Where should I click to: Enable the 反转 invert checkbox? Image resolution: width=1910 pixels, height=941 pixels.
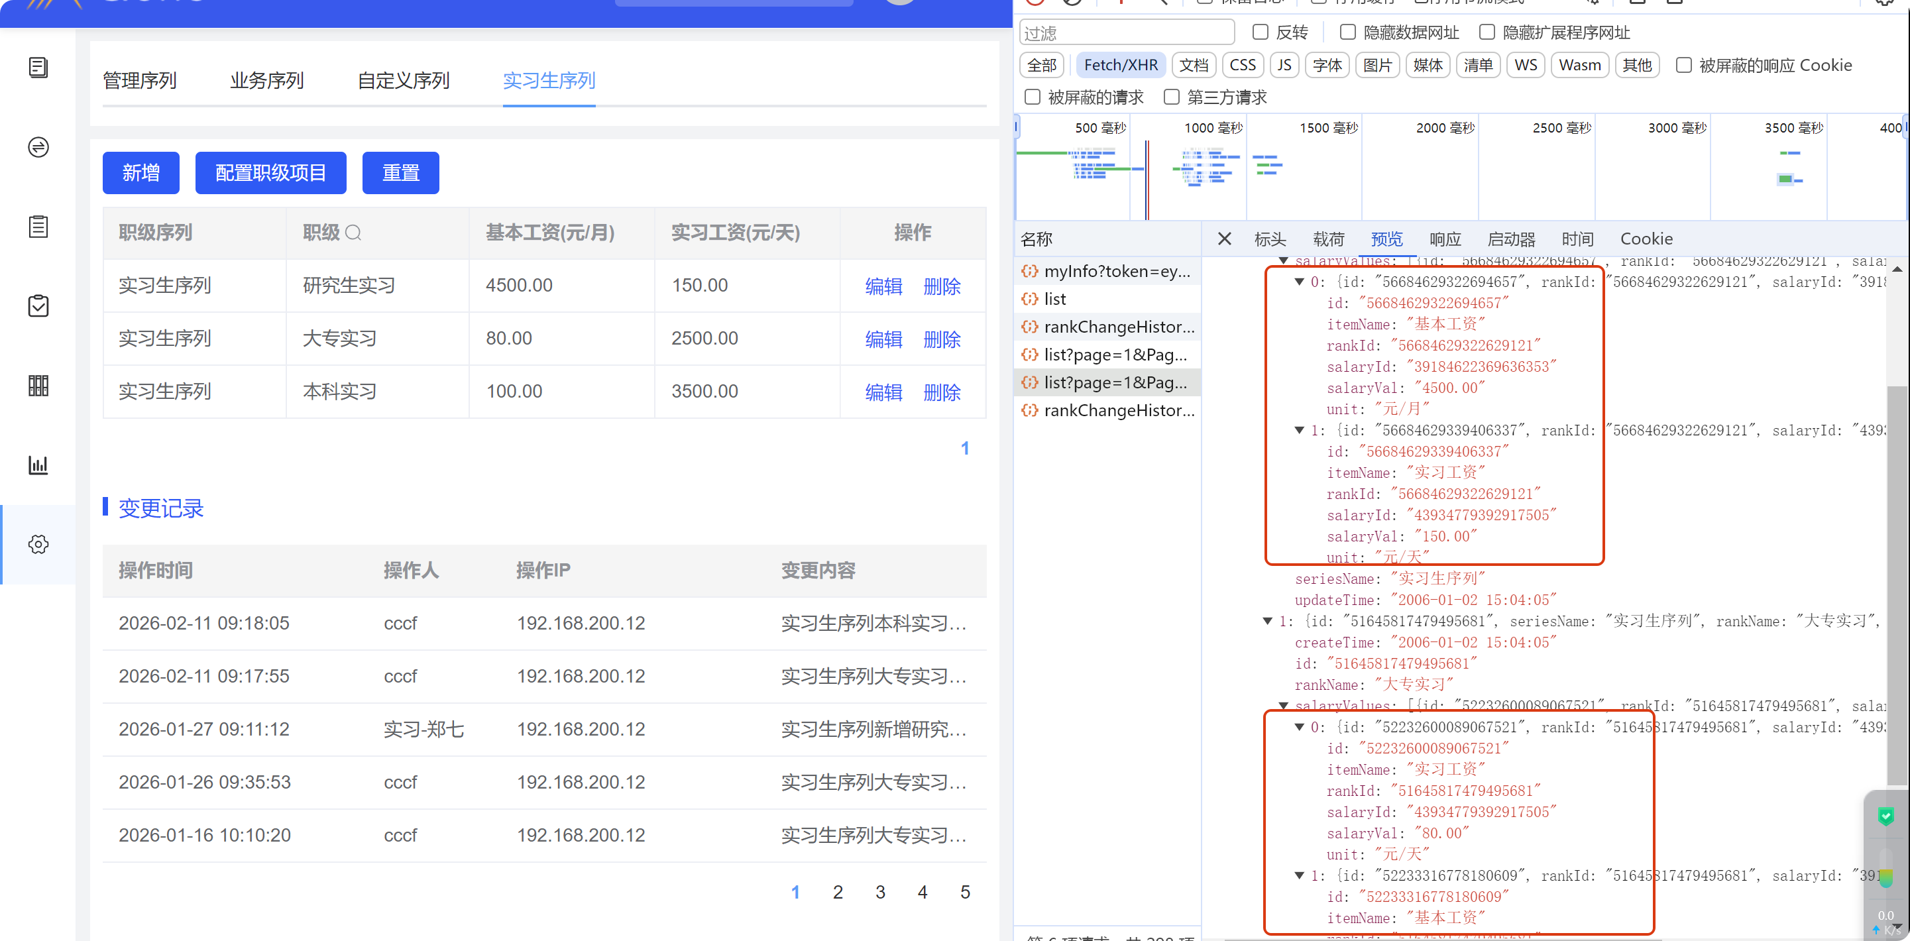pyautogui.click(x=1261, y=32)
